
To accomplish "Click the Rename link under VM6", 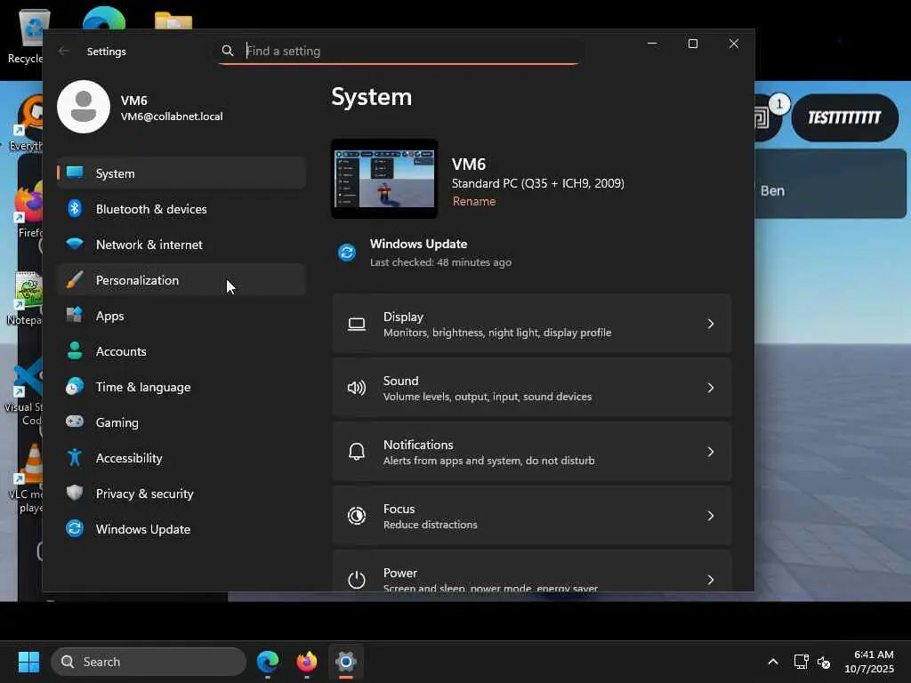I will 474,201.
